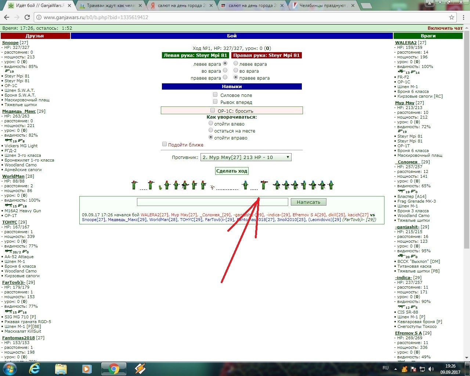Click WALERA2's rifle weapon icon
This screenshot has width=470, height=376.
pos(401,72)
